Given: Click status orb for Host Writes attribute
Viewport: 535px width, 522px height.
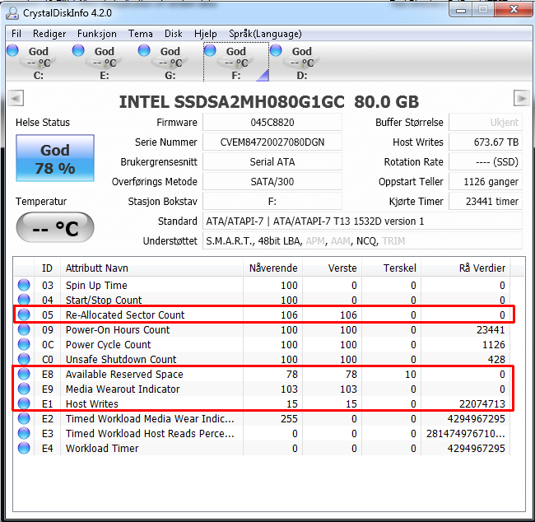Looking at the screenshot, I should pos(24,404).
